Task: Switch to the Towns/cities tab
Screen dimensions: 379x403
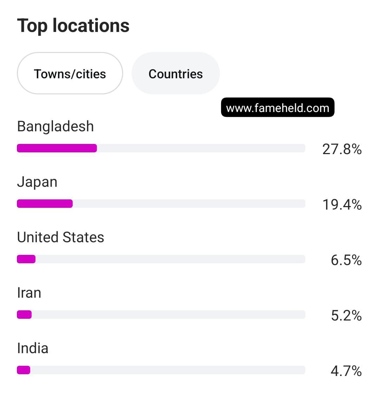Action: coord(70,74)
